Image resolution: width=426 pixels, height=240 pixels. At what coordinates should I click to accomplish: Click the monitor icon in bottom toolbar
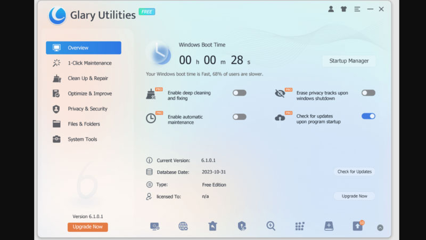click(x=154, y=226)
